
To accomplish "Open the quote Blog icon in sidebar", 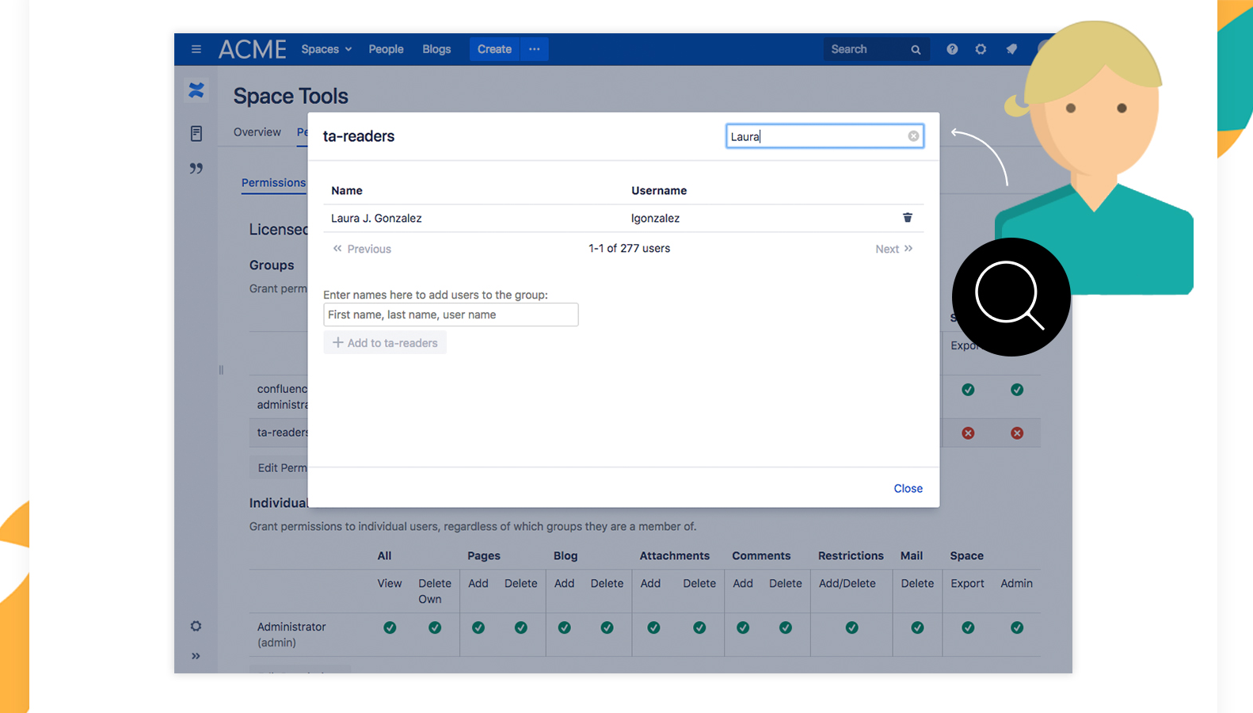I will (196, 168).
